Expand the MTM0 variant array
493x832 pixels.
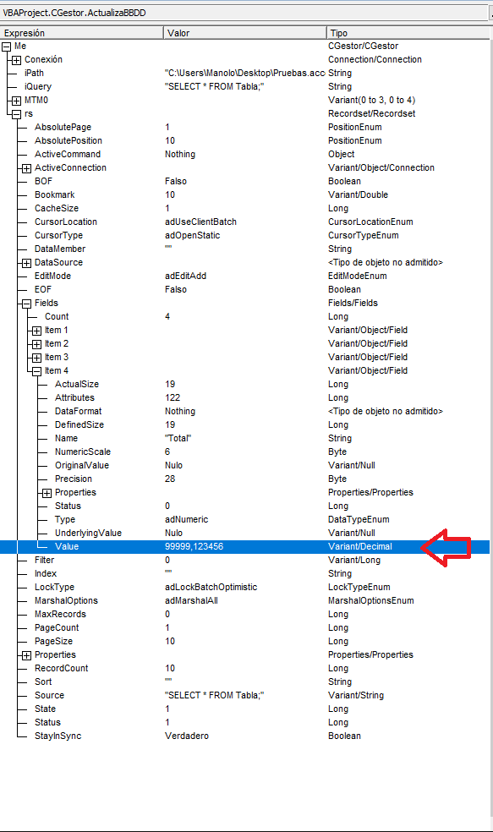[16, 101]
